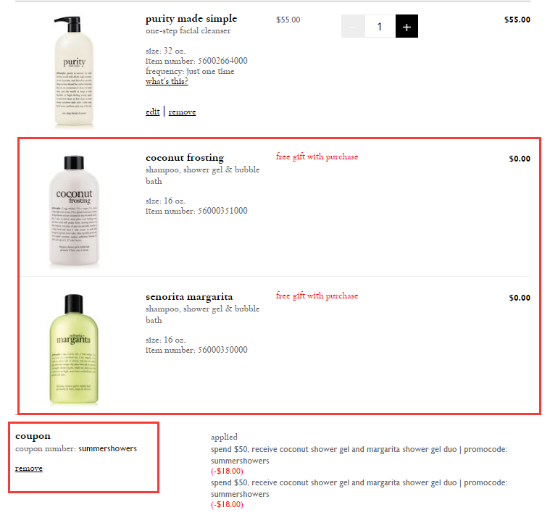The width and height of the screenshot is (550, 515).
Task: Click the coupon section heading
Action: [x=33, y=436]
